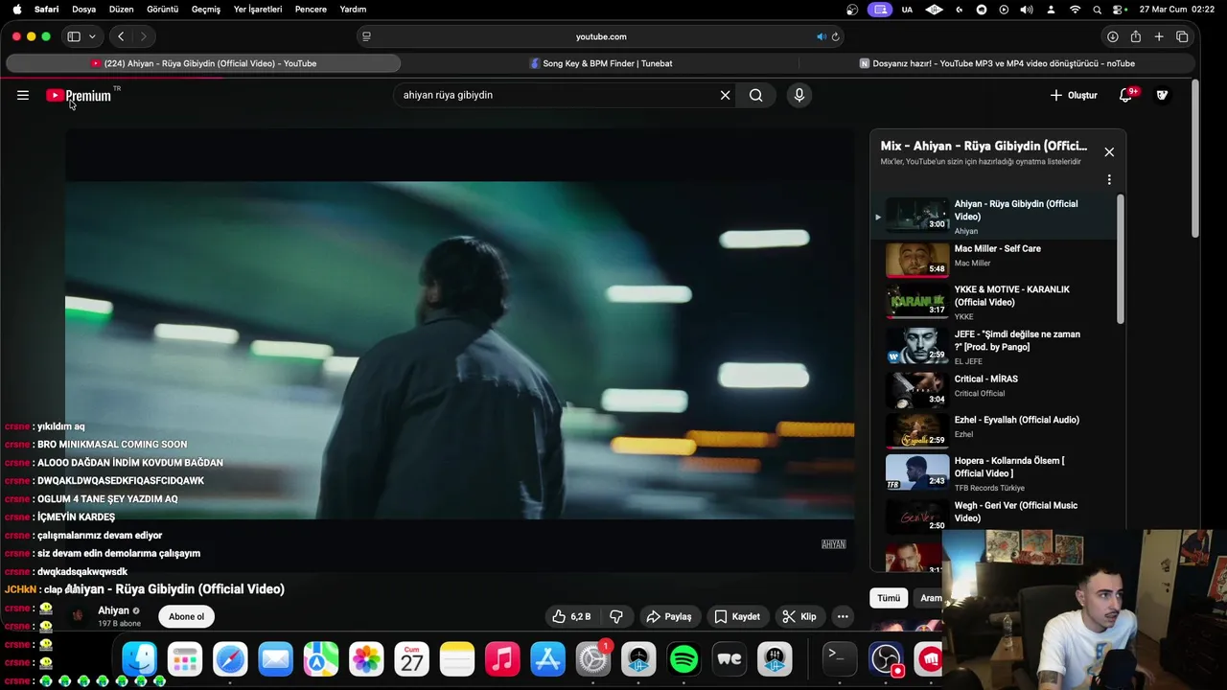This screenshot has width=1227, height=690.
Task: Start voice search with the microphone
Action: 799,95
